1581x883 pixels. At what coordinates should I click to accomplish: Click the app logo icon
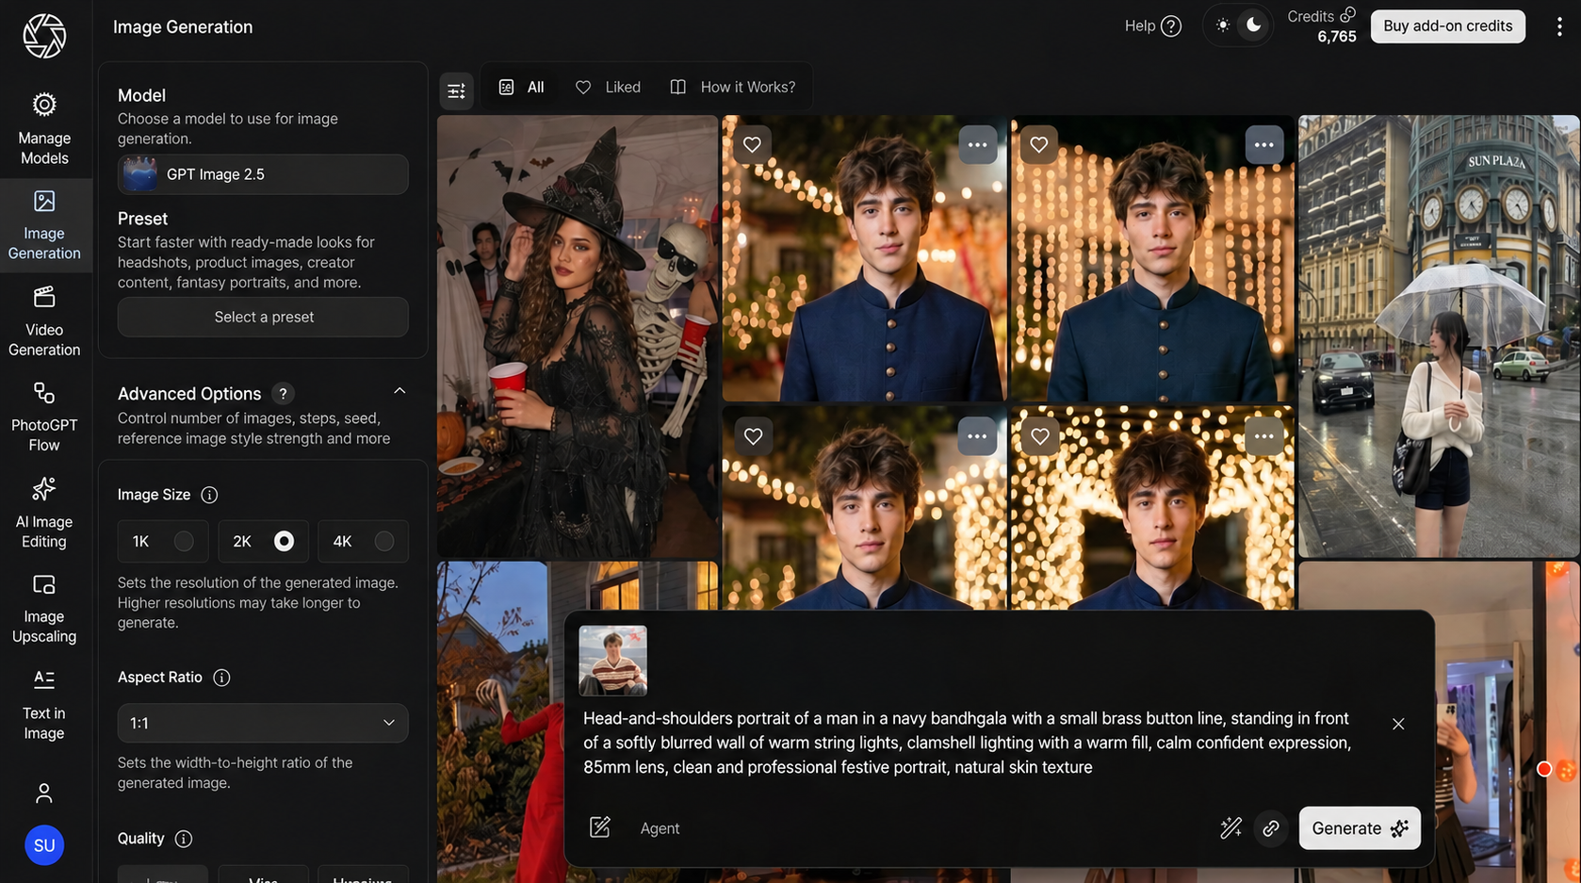pos(44,36)
